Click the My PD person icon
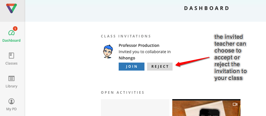 click(11, 101)
